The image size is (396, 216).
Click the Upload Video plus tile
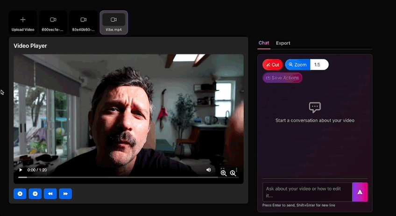click(23, 23)
